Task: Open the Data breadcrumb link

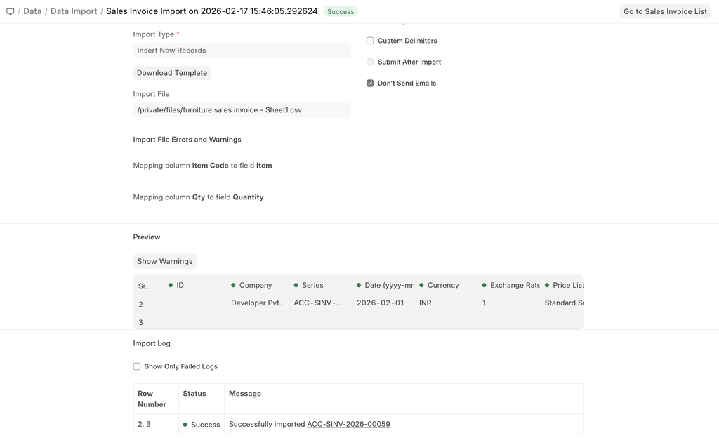Action: (x=32, y=12)
